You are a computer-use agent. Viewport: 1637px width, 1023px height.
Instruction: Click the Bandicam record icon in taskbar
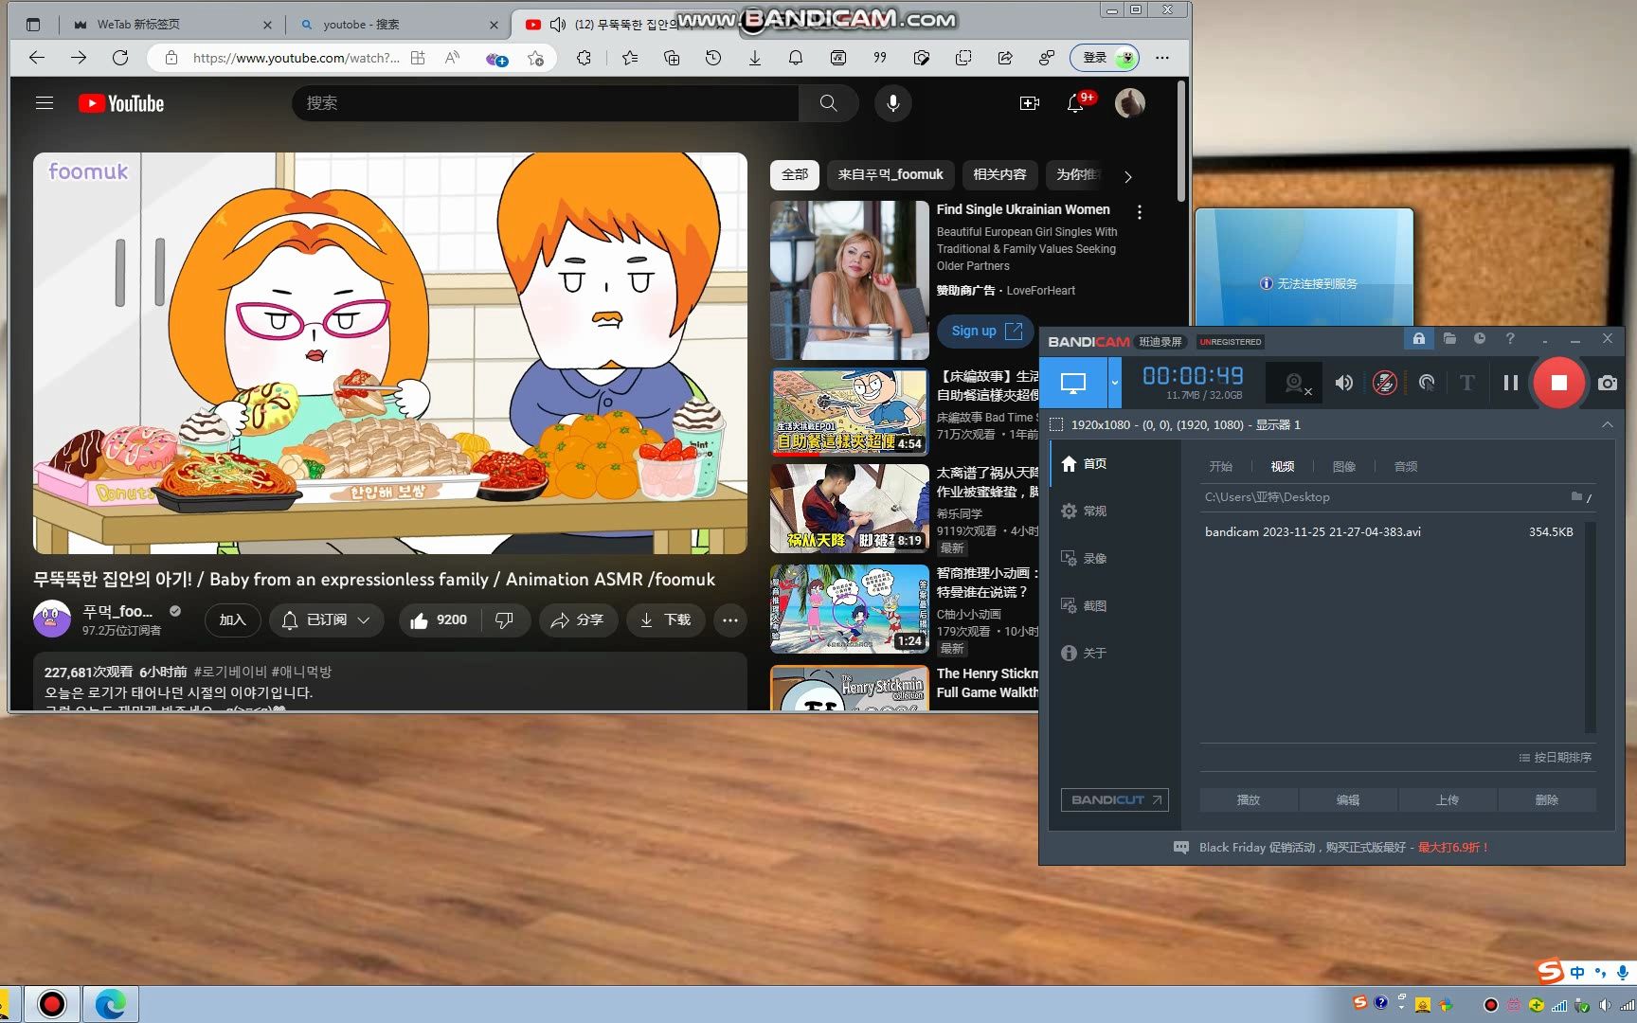click(x=51, y=1004)
